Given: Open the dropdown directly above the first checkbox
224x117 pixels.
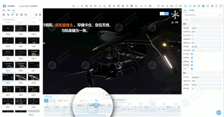Looking at the screenshot, I should [207, 50].
